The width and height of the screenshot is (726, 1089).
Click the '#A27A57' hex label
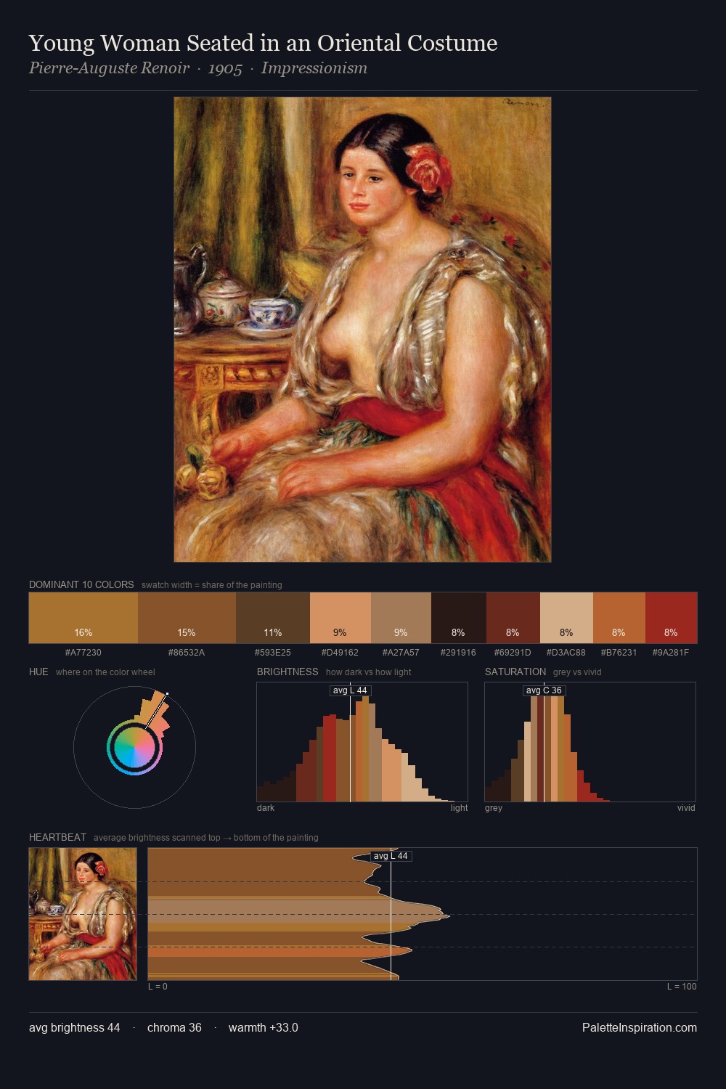pos(401,652)
